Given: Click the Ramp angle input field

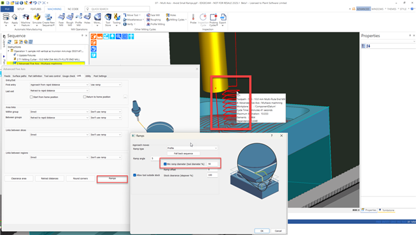Looking at the screenshot, I should (155, 158).
